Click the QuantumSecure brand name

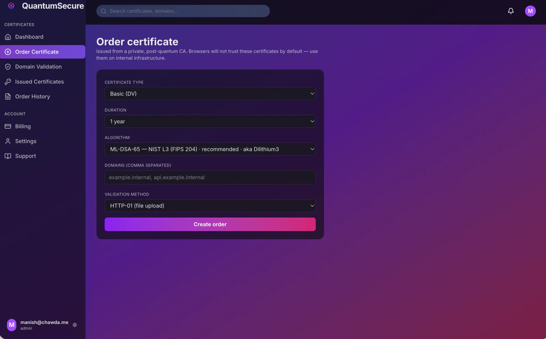(53, 6)
